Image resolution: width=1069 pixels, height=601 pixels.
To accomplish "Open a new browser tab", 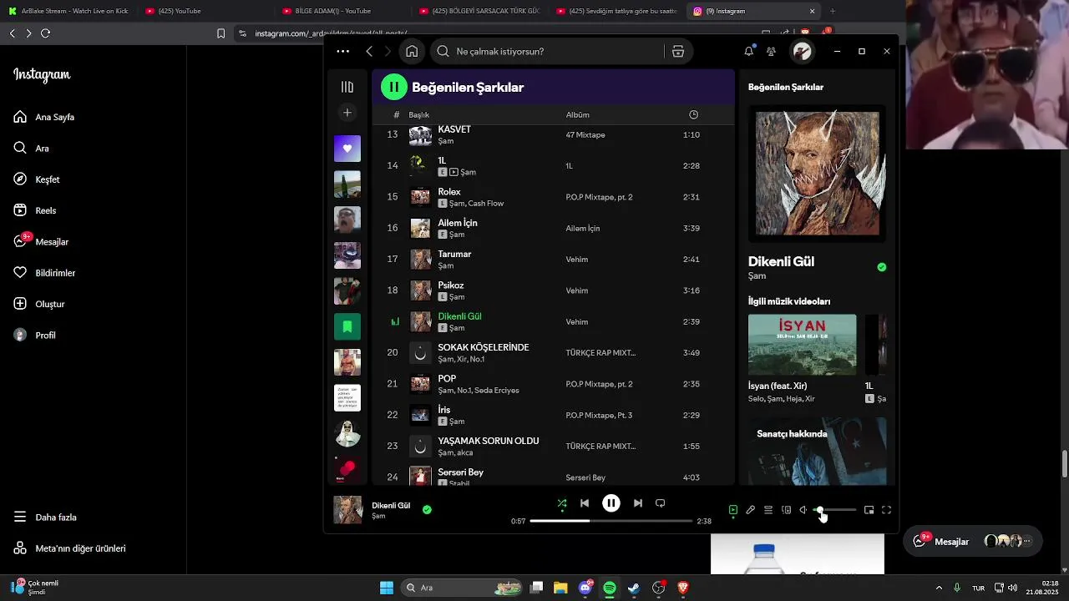I will [x=833, y=11].
